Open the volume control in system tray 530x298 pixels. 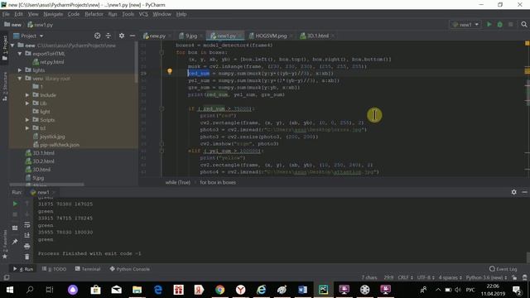pos(458,290)
